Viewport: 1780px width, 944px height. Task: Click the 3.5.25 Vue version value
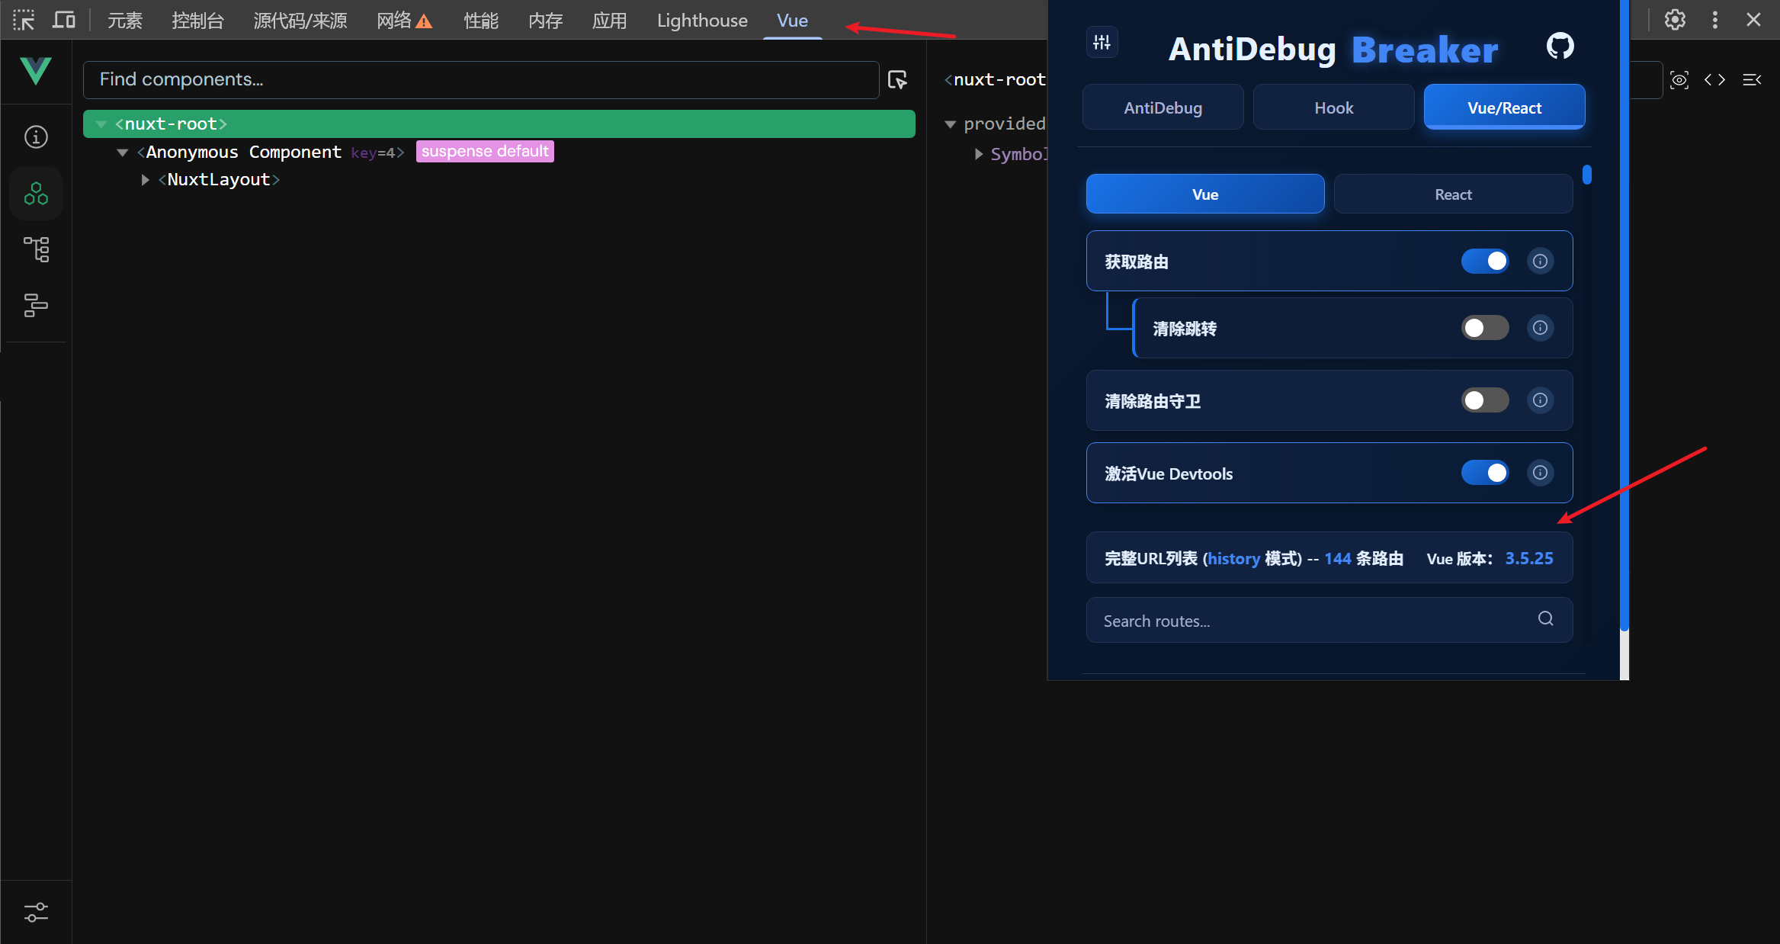pos(1529,558)
